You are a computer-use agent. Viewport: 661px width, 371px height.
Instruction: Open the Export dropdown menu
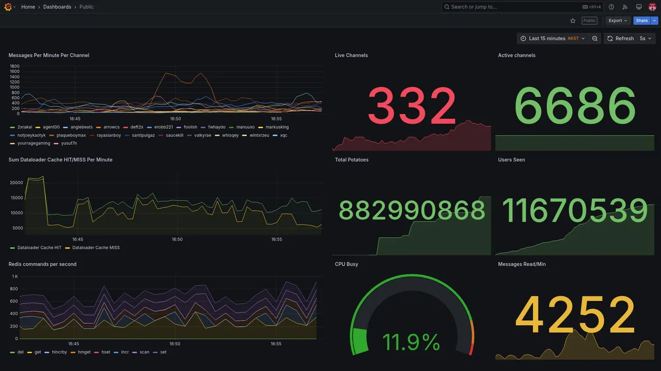pyautogui.click(x=618, y=21)
